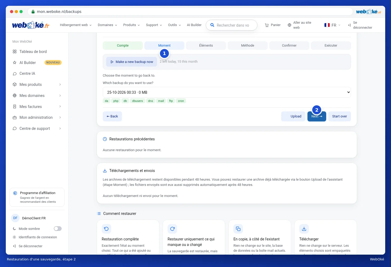Switch to the Éléments step tab
Screen dimensions: 391x267
coord(206,46)
